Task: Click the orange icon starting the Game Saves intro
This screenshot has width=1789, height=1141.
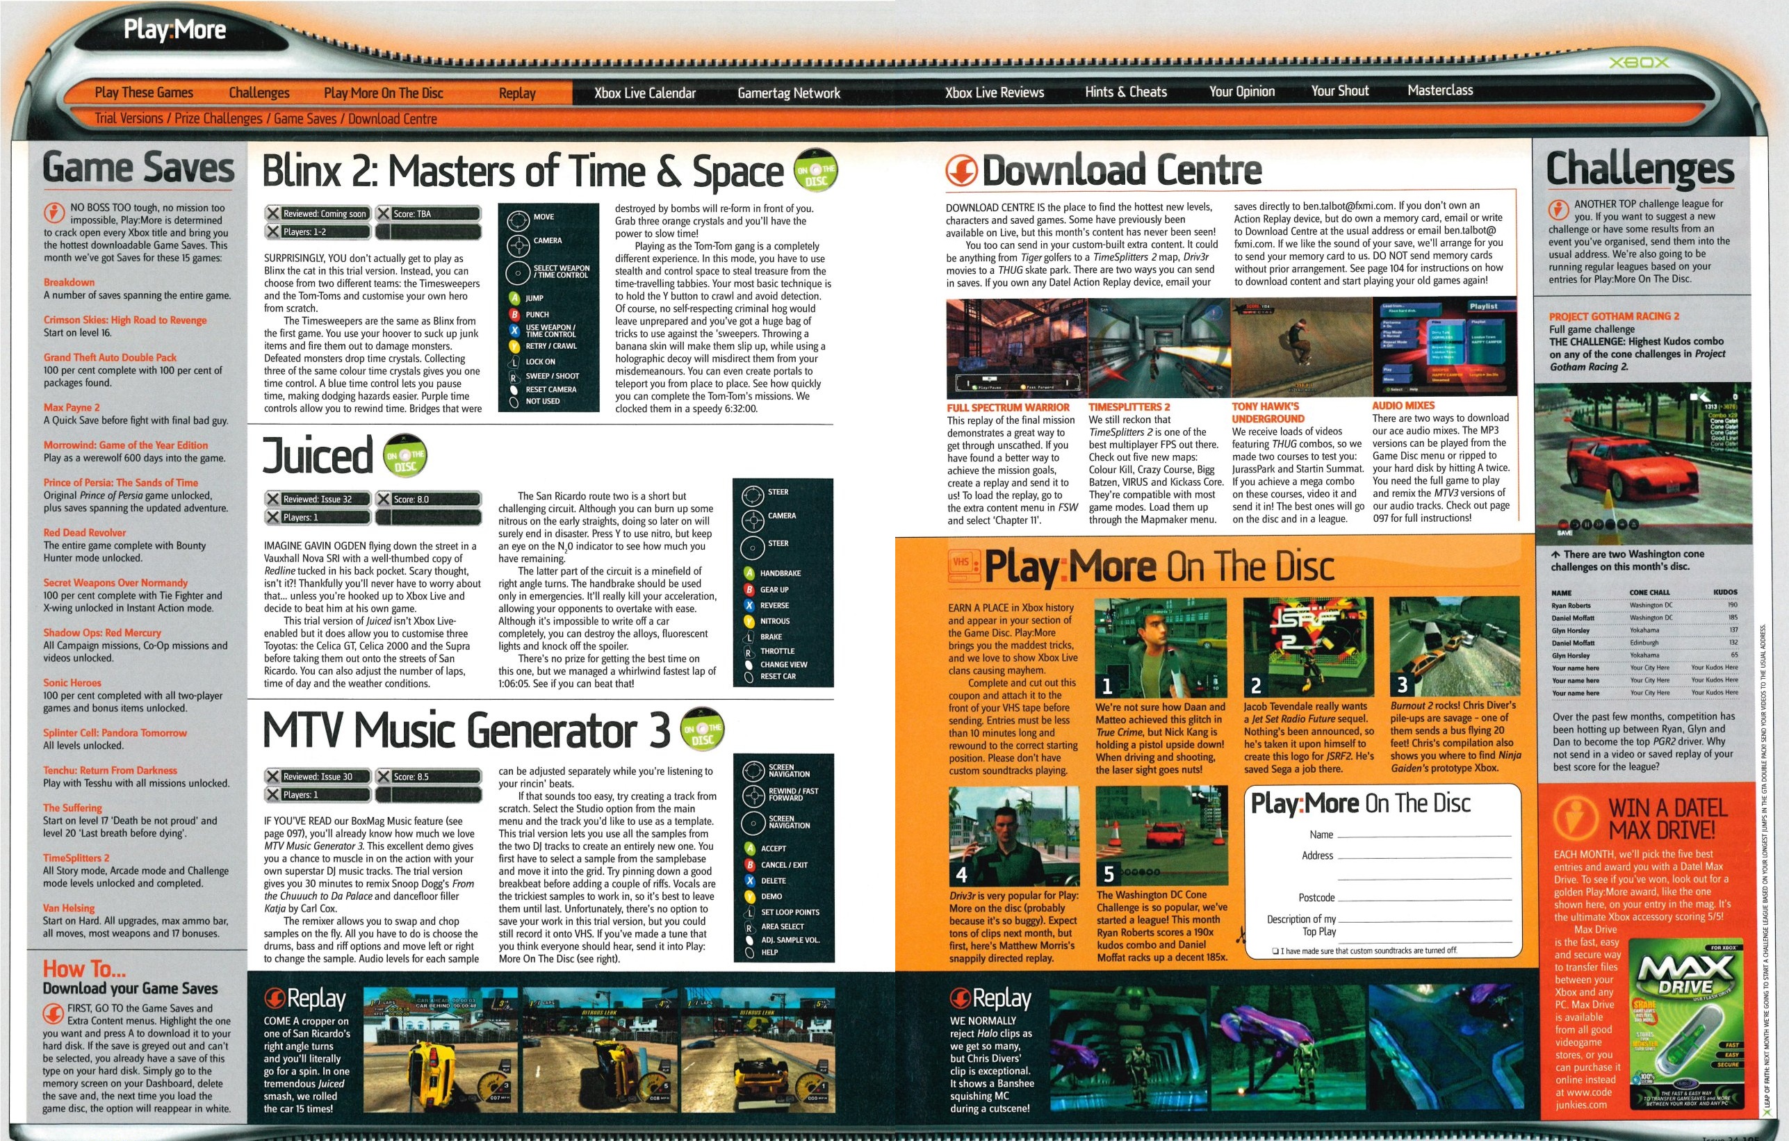Action: click(x=54, y=213)
